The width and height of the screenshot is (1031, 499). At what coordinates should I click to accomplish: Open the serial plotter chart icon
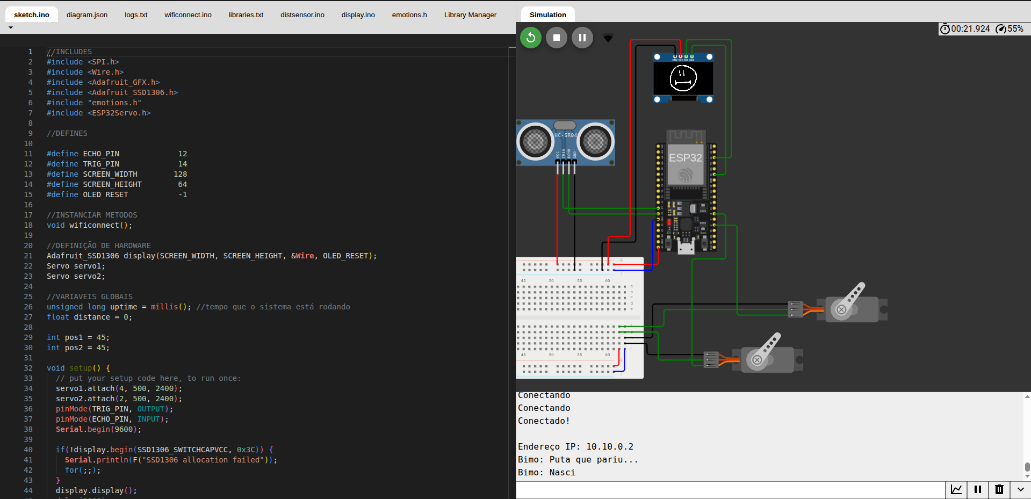956,489
